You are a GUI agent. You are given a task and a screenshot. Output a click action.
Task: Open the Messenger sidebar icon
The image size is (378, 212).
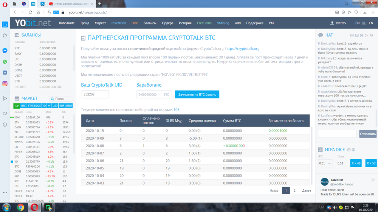(5, 50)
